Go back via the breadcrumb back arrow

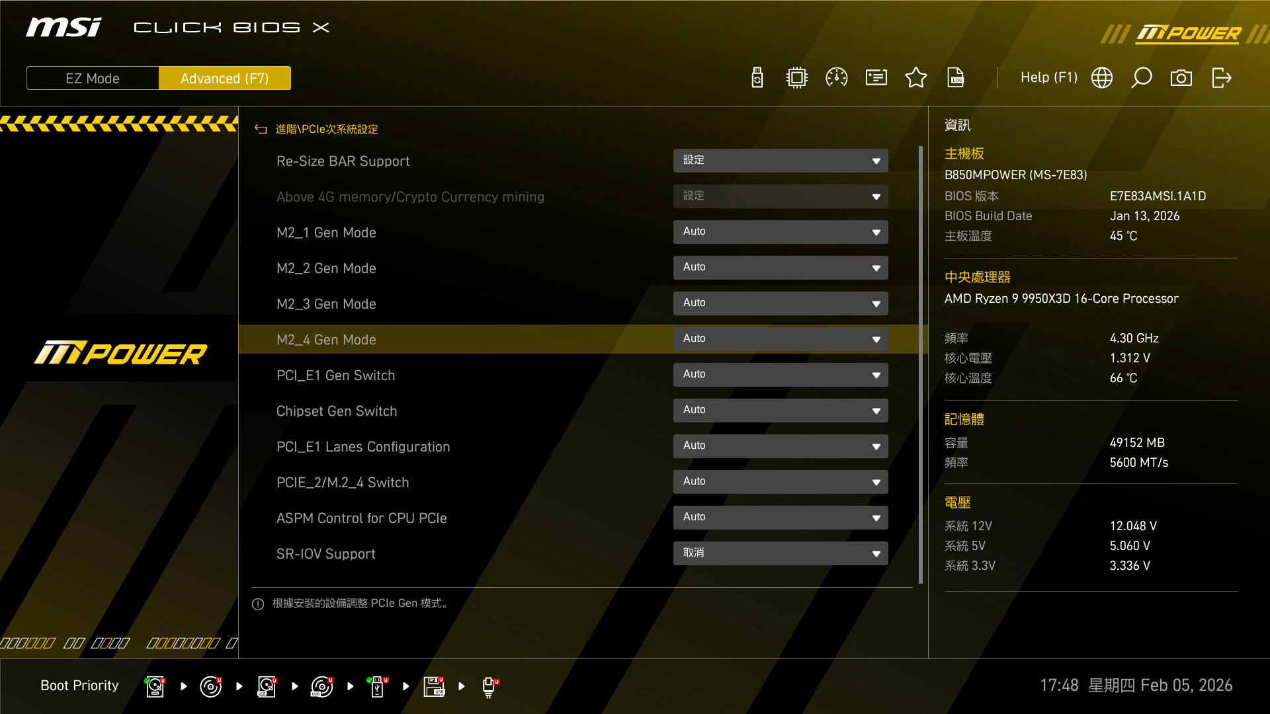pyautogui.click(x=261, y=130)
